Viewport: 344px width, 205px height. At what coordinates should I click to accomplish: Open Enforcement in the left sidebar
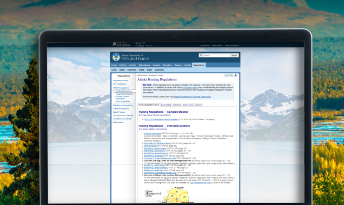point(118,122)
